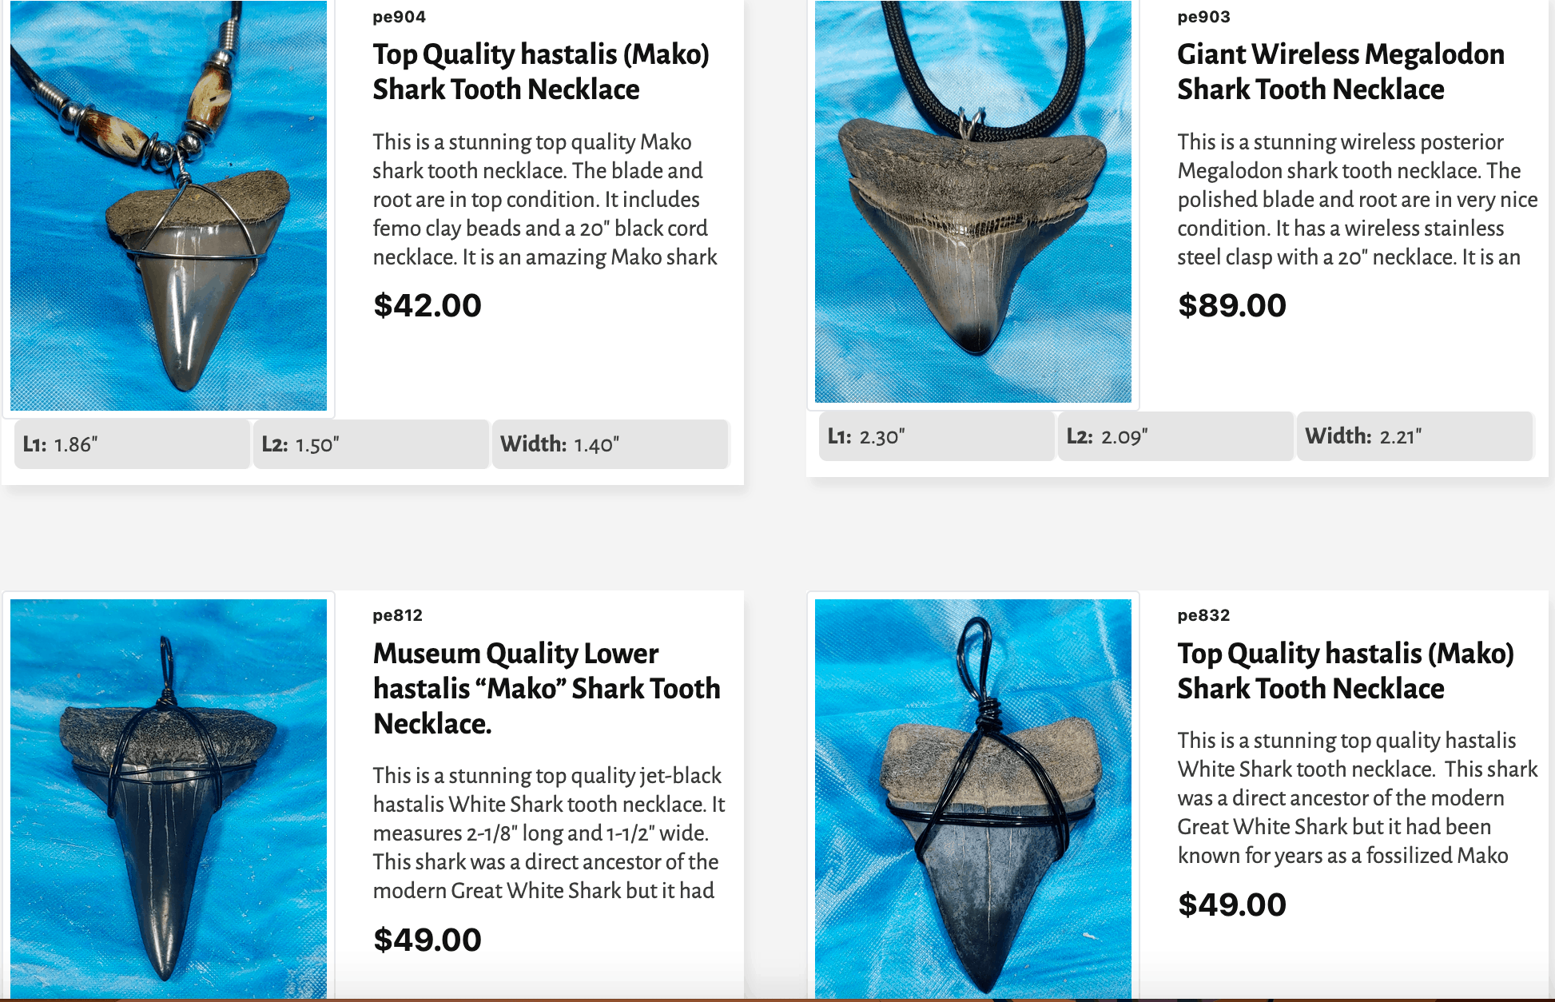
Task: Click the pe832 $49.00 price
Action: pos(1232,905)
